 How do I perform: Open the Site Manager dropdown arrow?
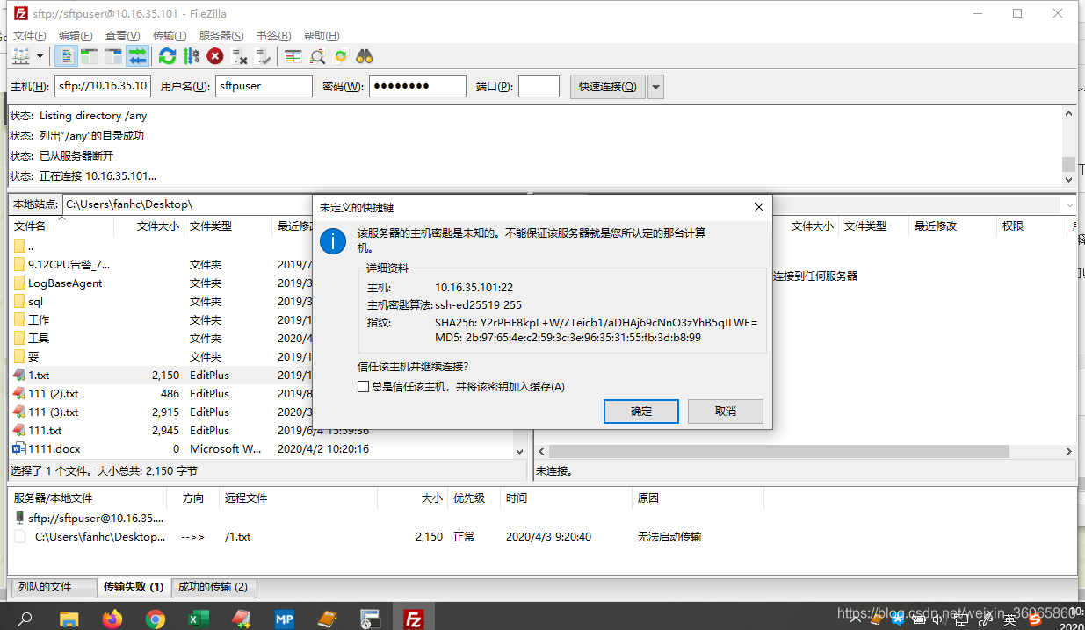(40, 56)
